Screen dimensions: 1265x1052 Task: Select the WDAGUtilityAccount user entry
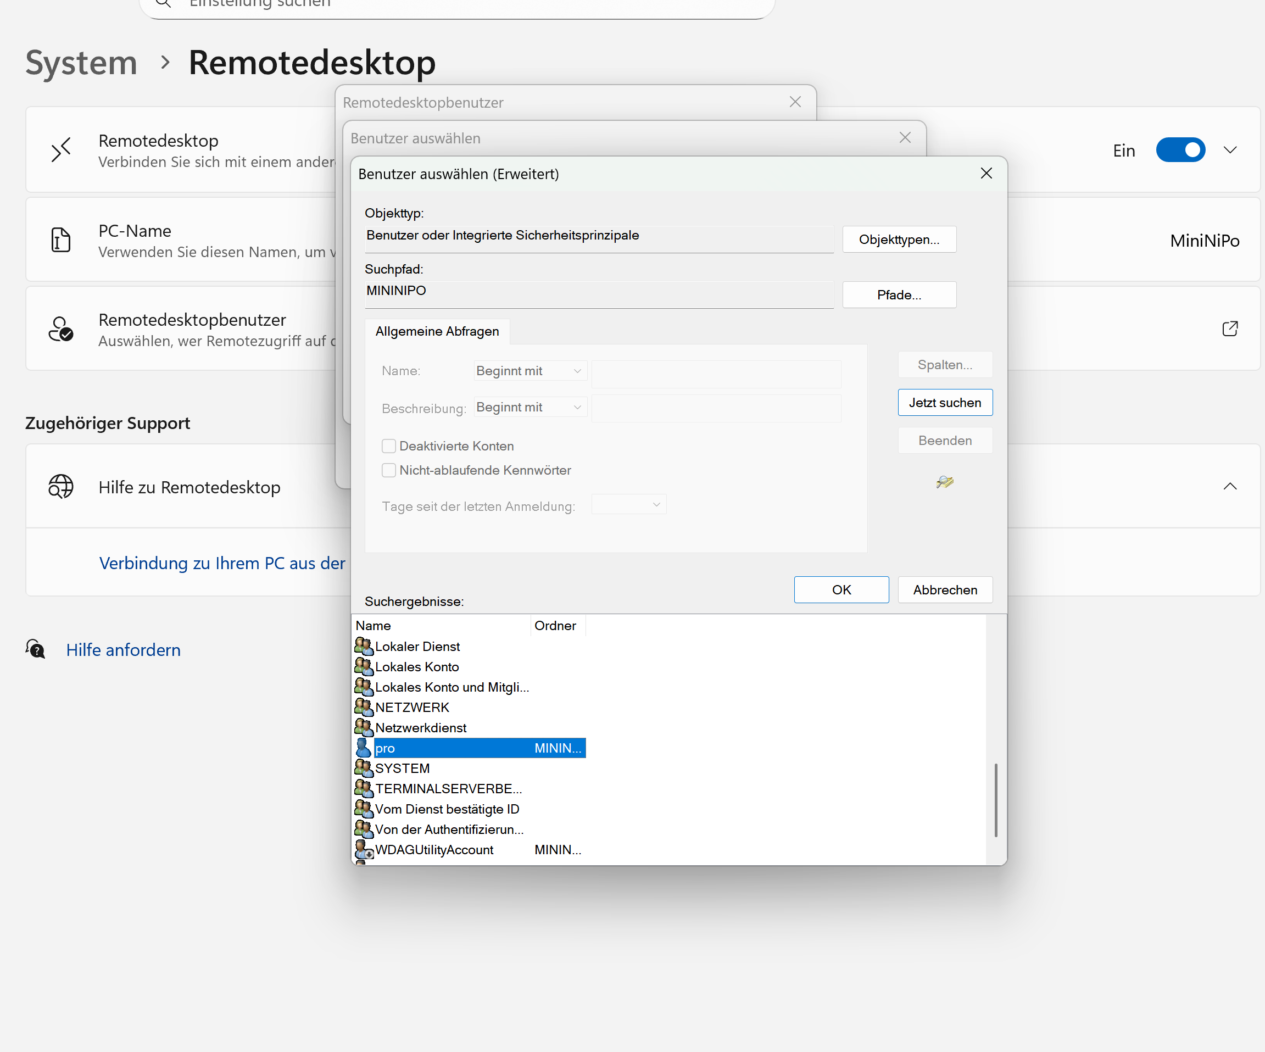coord(434,849)
